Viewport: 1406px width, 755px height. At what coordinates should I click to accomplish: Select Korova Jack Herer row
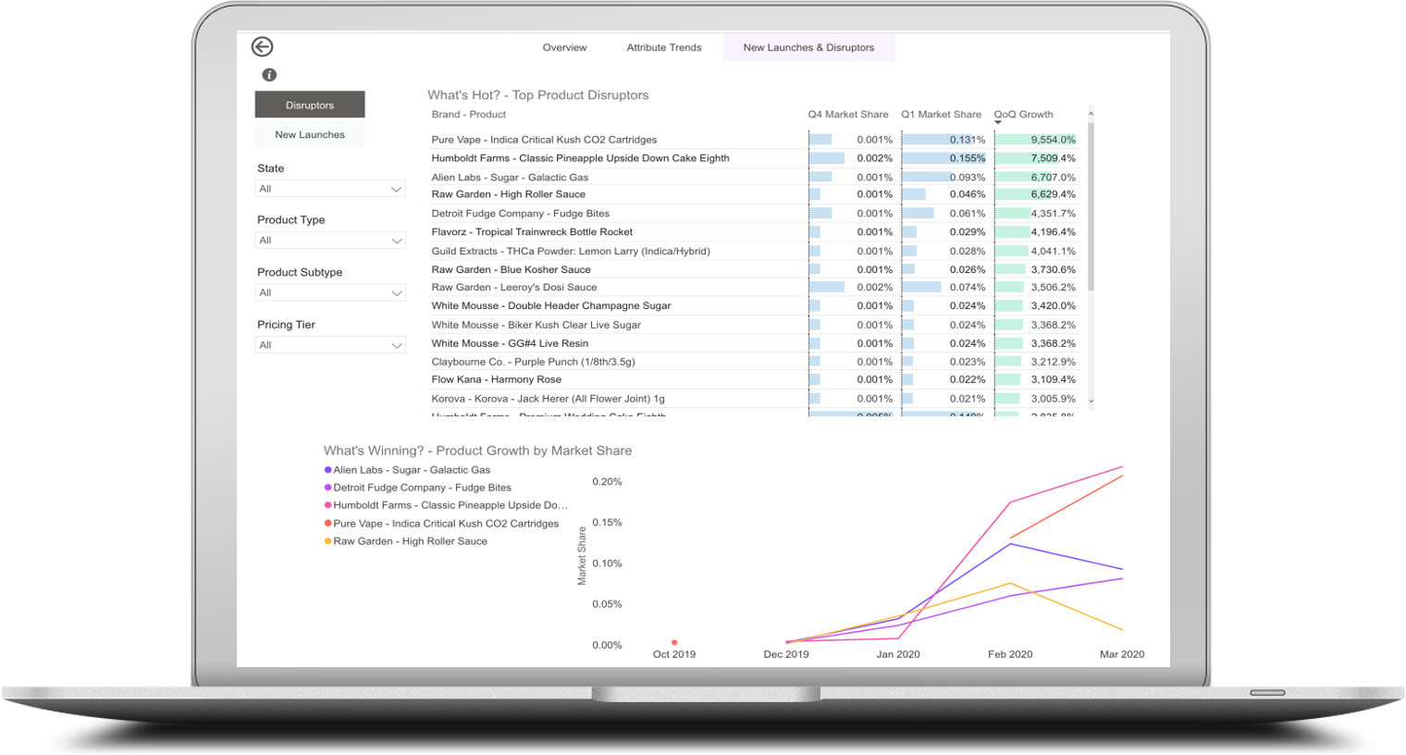(754, 399)
